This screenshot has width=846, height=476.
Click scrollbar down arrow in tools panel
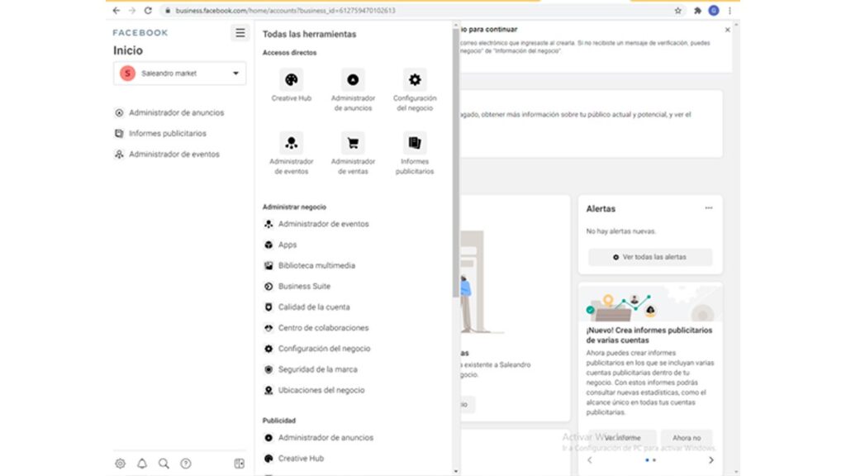coord(455,471)
